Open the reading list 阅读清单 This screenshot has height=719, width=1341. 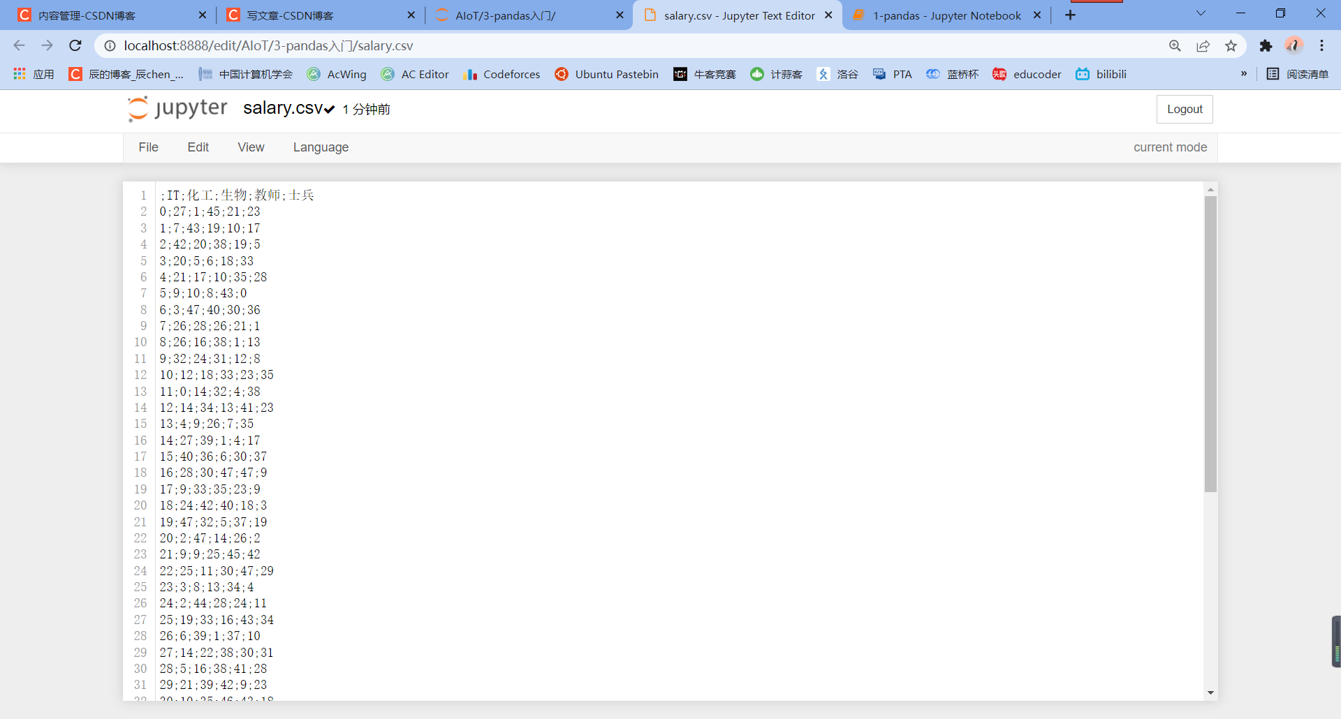pos(1297,74)
